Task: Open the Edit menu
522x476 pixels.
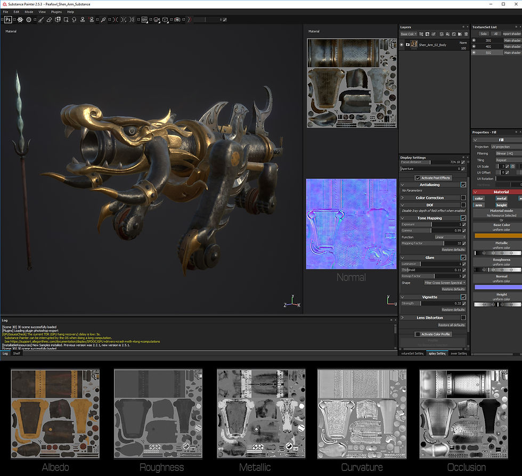Action: click(x=17, y=12)
